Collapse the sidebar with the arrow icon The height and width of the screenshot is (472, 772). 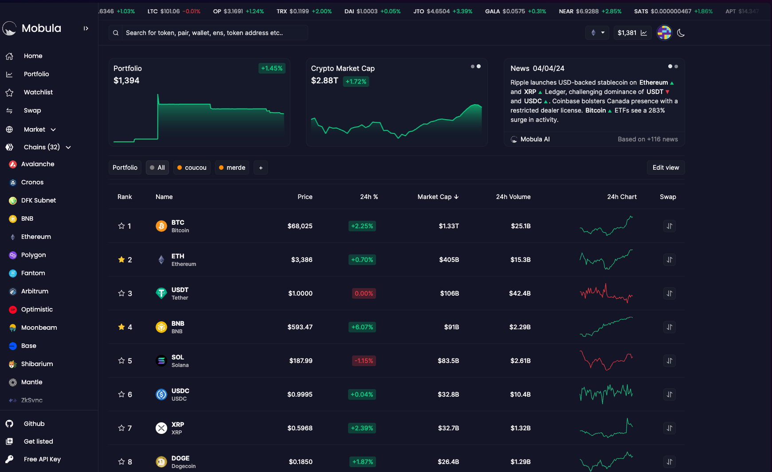(86, 28)
